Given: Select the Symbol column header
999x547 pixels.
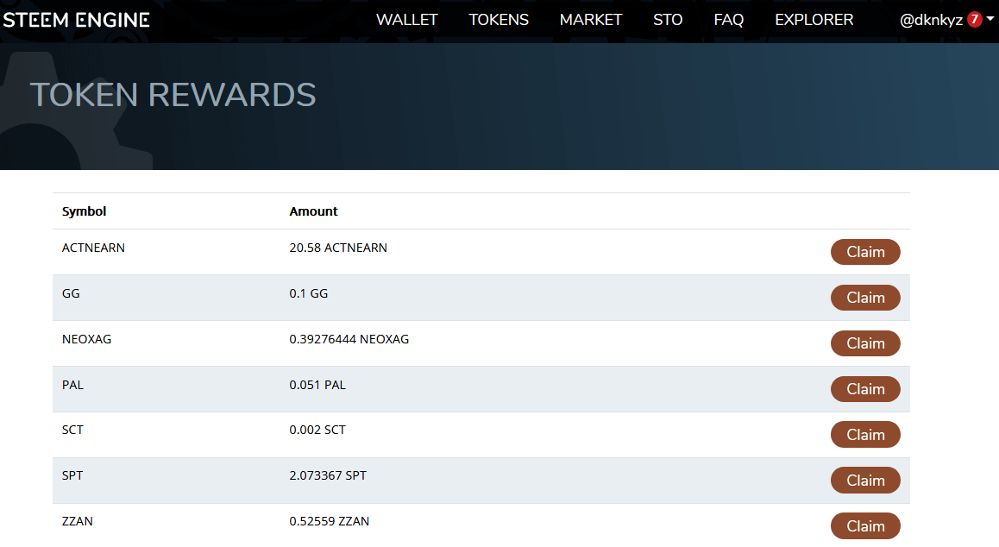Looking at the screenshot, I should tap(84, 211).
